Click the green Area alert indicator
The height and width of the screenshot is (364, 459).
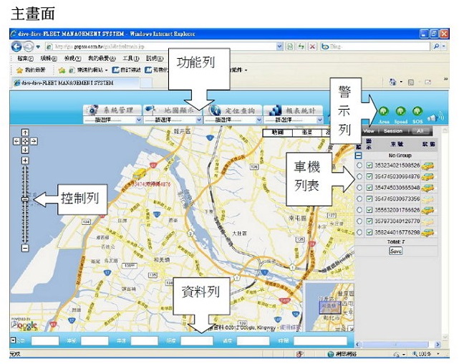coord(384,111)
